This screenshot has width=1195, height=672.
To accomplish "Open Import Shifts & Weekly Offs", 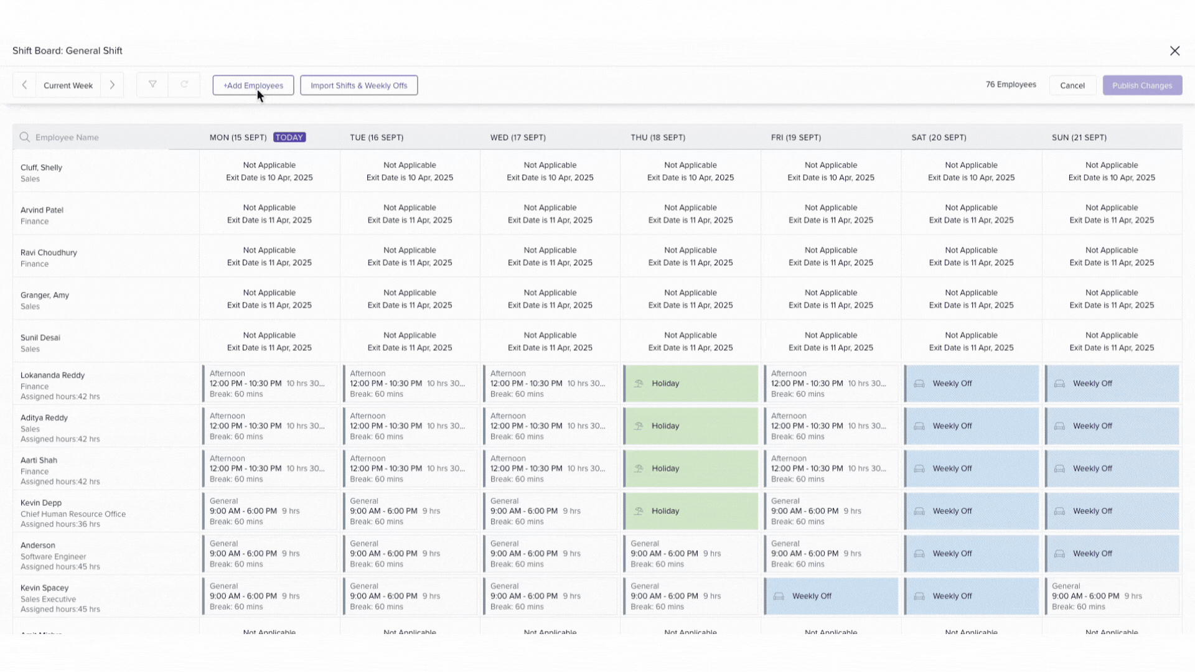I will coord(359,85).
